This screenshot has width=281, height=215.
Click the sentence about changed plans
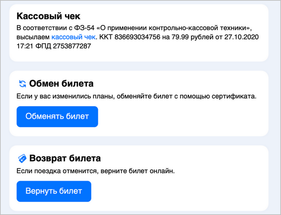point(136,96)
